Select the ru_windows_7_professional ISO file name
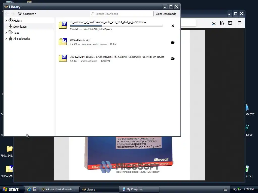The width and height of the screenshot is (258, 193). 108,22
